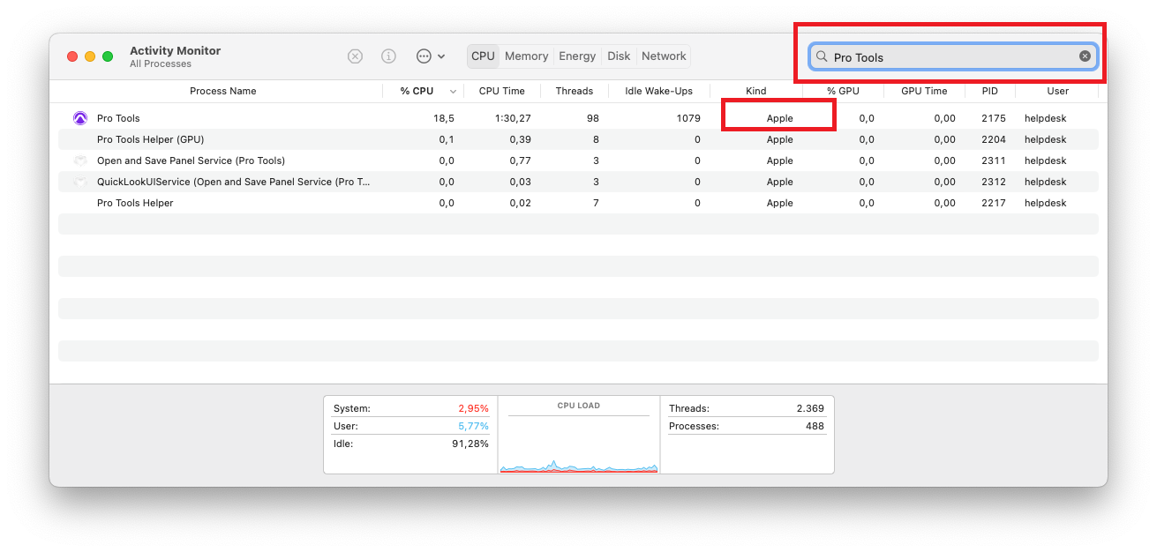Click the Pro Tools purple app icon

click(80, 118)
